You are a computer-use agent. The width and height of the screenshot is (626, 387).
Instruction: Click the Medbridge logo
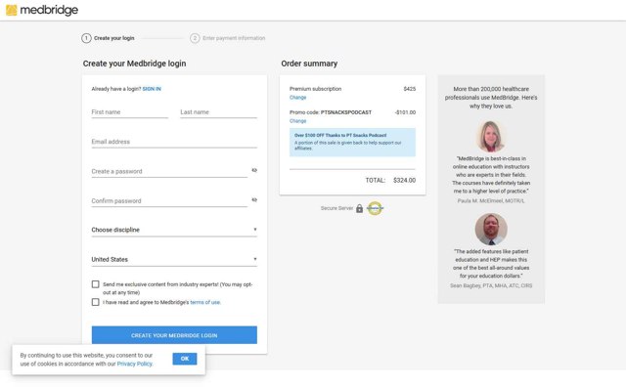pos(42,10)
